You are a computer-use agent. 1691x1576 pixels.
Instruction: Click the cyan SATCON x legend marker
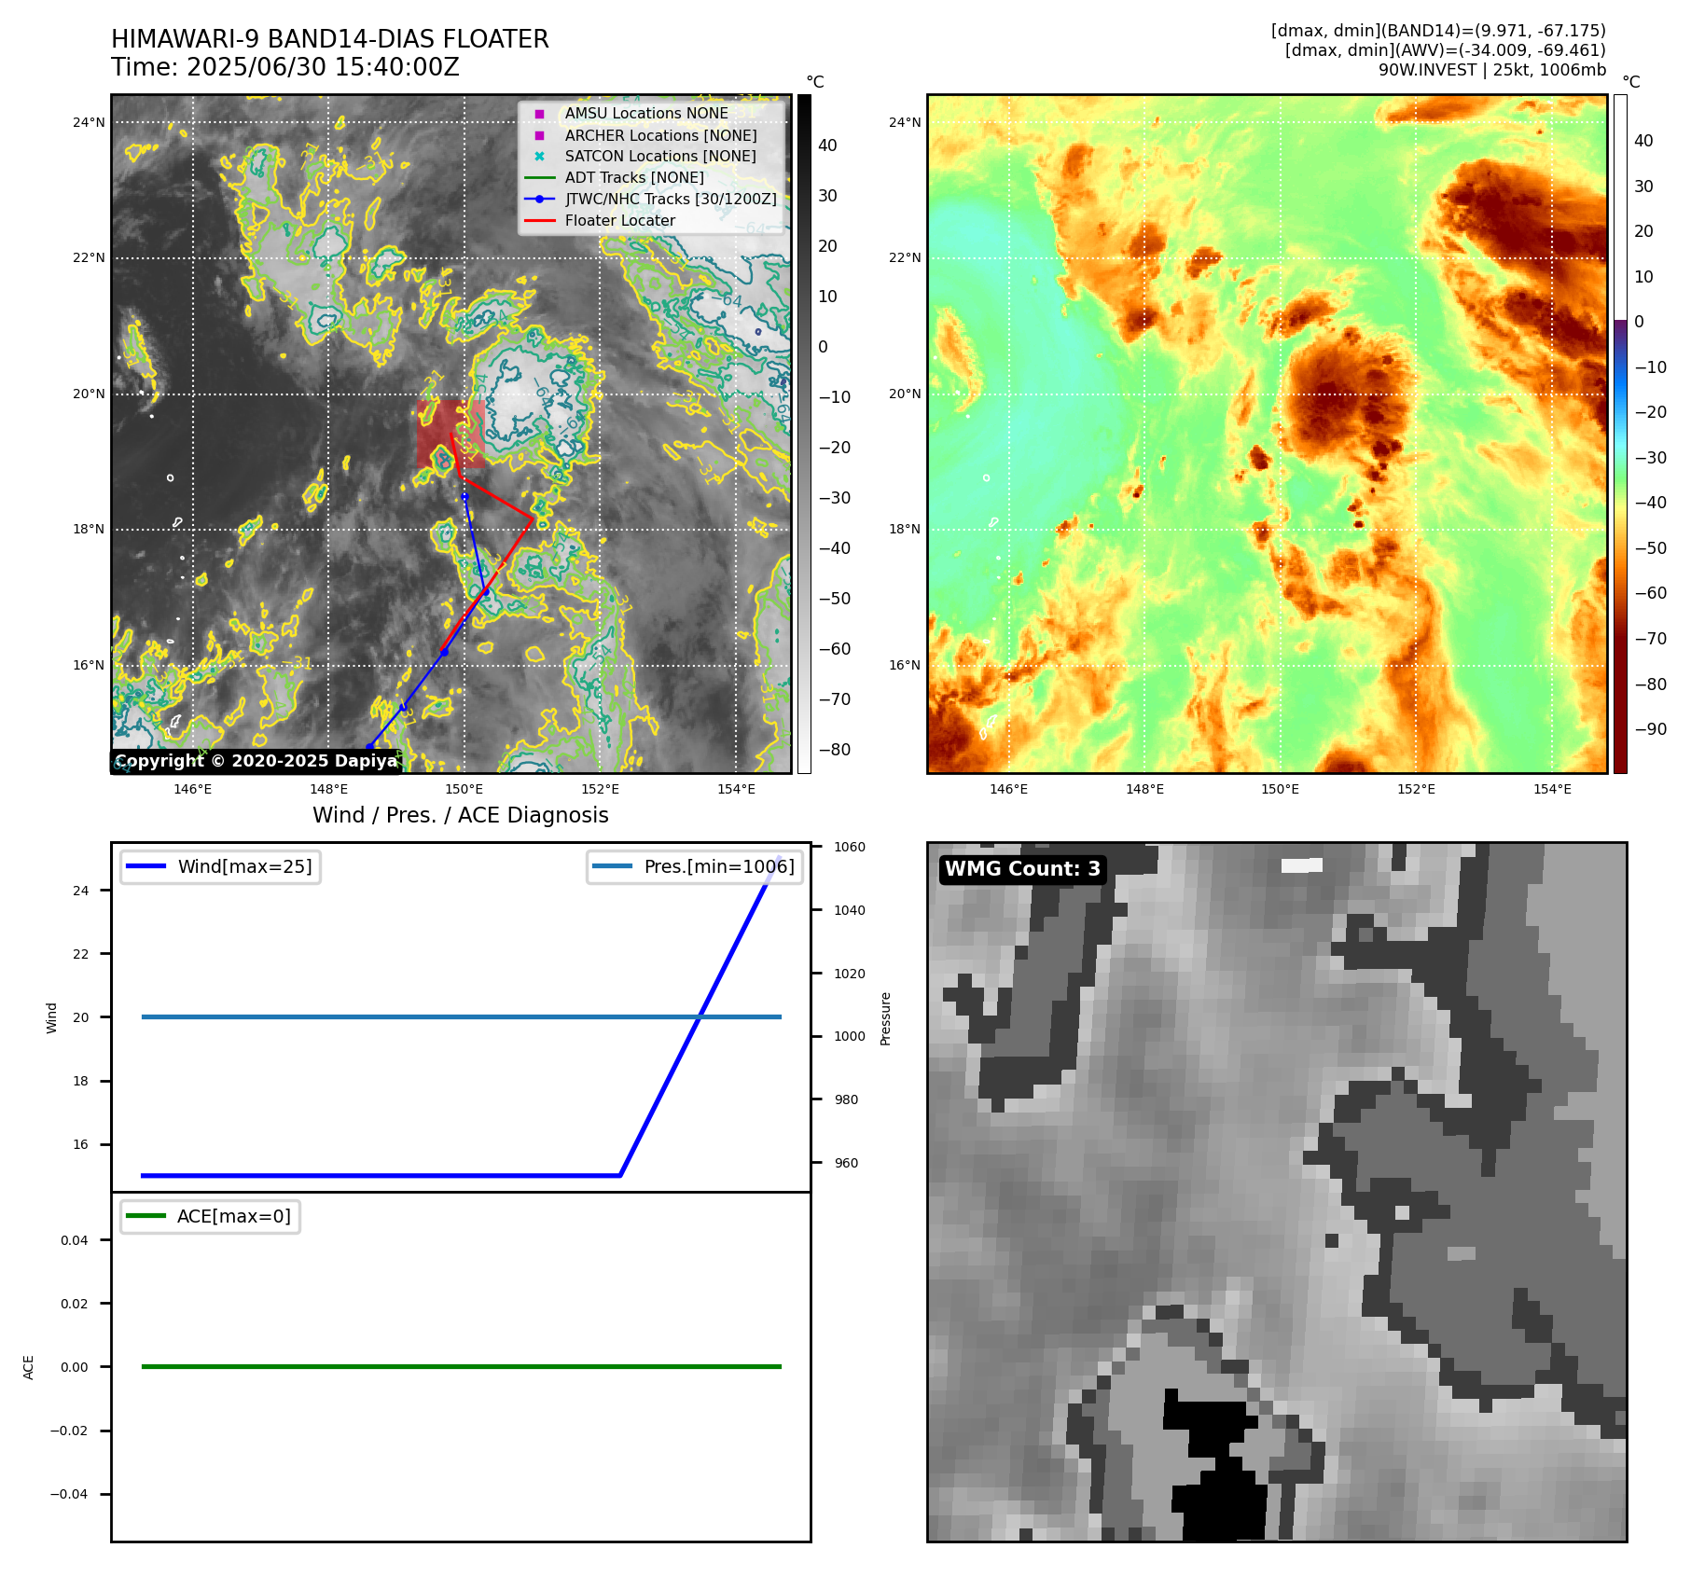(x=539, y=157)
